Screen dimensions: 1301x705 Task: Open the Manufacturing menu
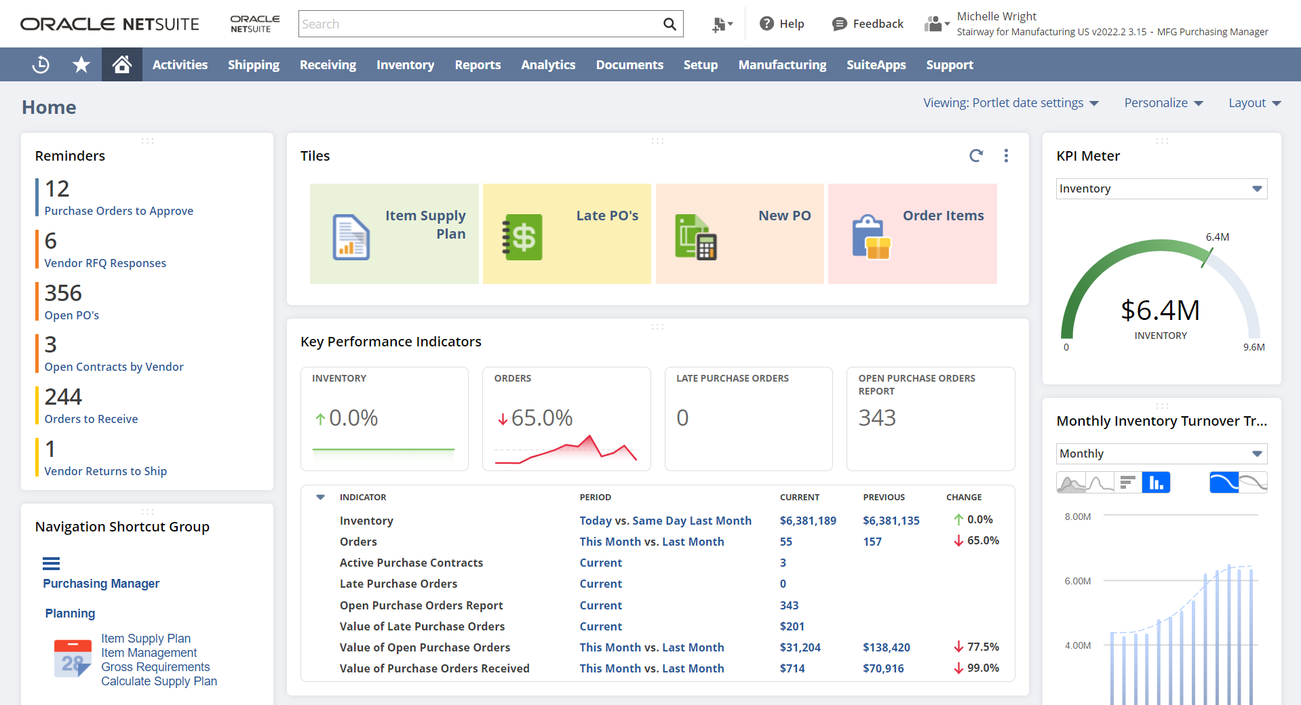point(782,64)
